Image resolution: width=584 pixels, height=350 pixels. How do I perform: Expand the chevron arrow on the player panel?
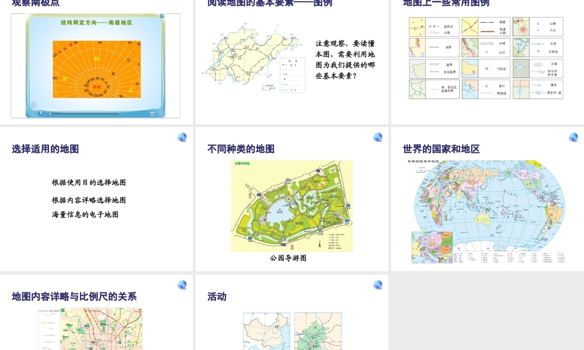pyautogui.click(x=33, y=104)
